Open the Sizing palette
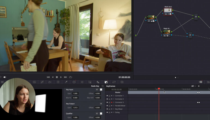 pos(114,82)
